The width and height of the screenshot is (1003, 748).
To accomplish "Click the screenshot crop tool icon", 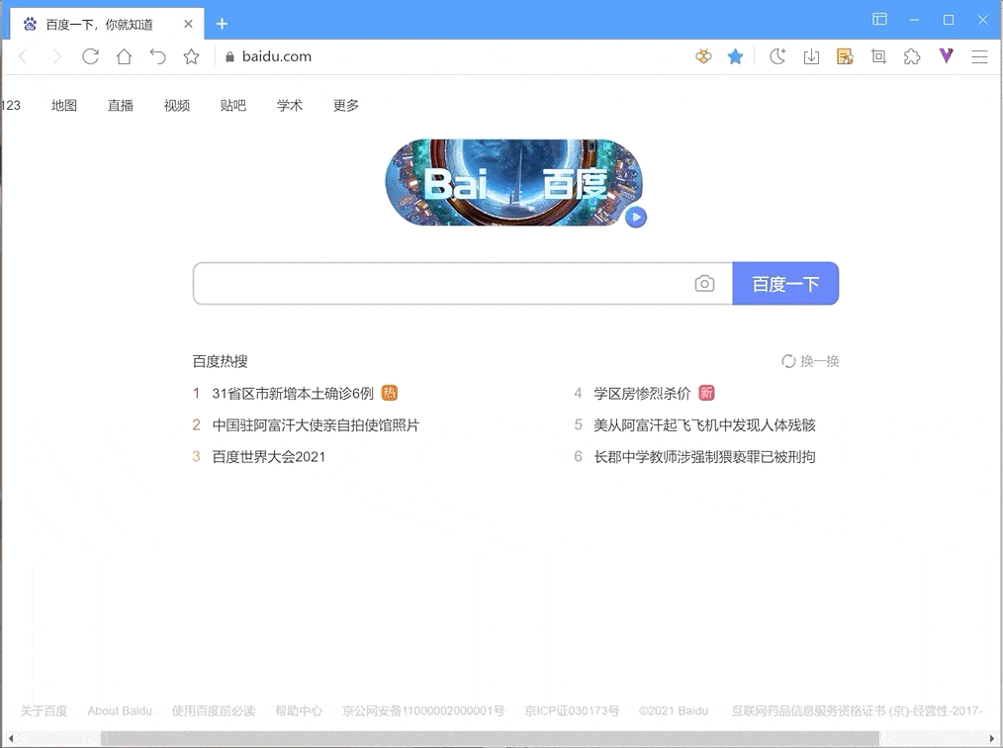I will click(x=878, y=57).
